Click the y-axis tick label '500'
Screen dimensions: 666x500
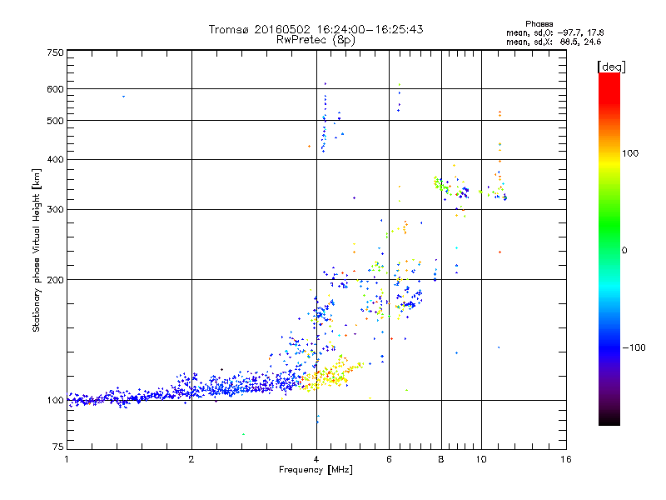point(55,121)
